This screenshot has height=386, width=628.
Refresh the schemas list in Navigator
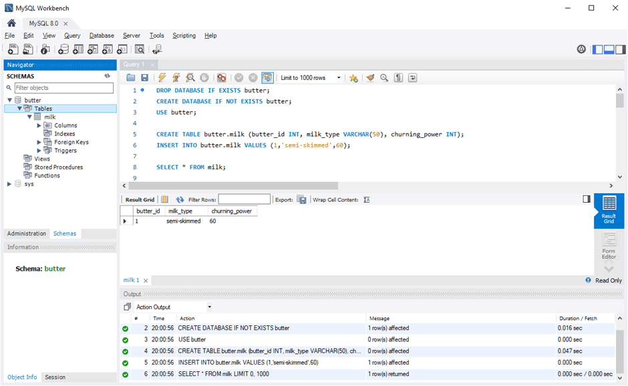point(107,75)
